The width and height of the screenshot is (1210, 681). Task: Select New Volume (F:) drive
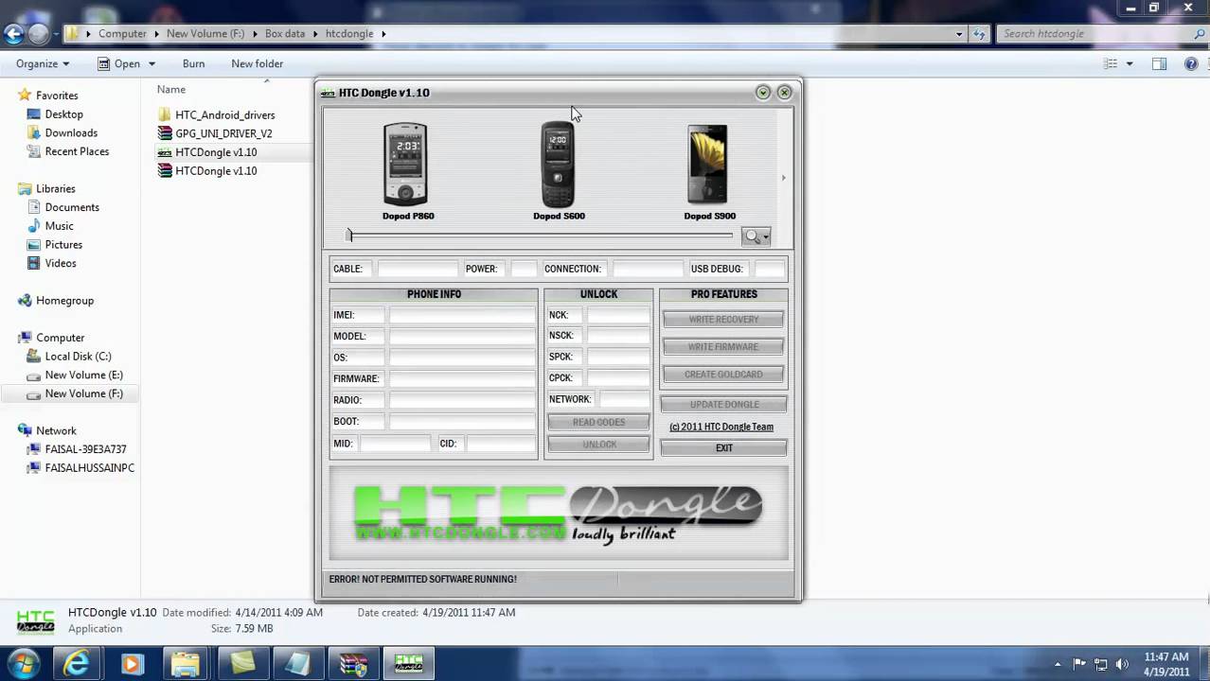click(83, 393)
